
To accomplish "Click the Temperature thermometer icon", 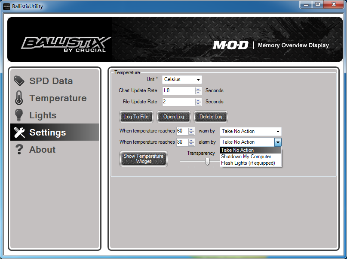I will click(x=19, y=98).
